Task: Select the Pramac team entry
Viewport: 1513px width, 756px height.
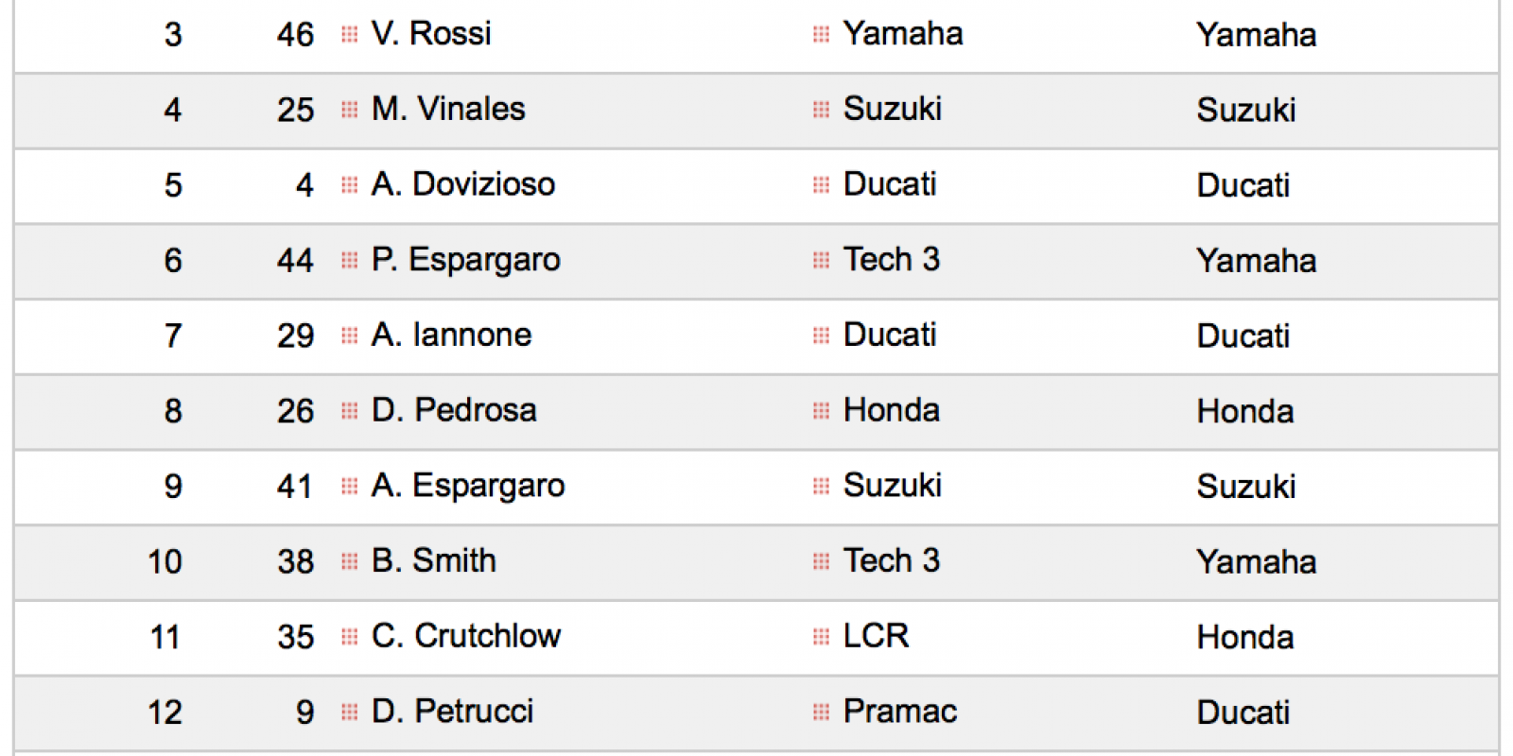Action: [899, 711]
